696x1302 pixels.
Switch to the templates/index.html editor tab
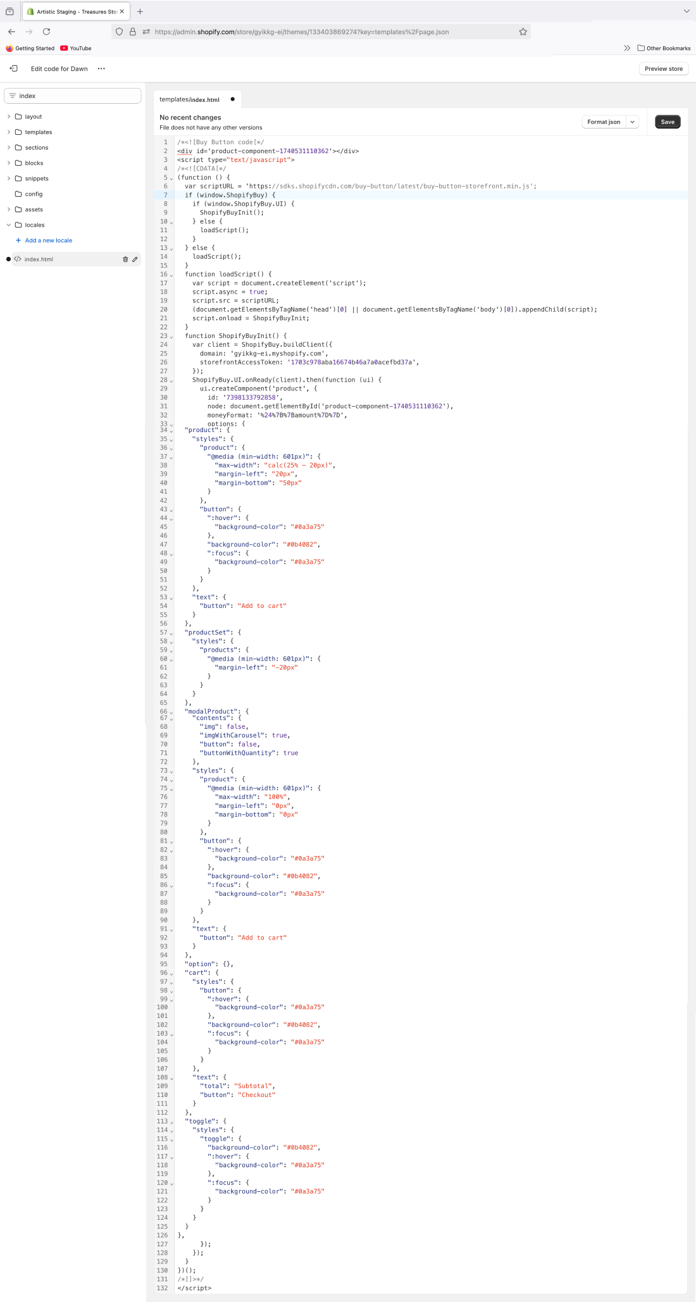(x=197, y=99)
